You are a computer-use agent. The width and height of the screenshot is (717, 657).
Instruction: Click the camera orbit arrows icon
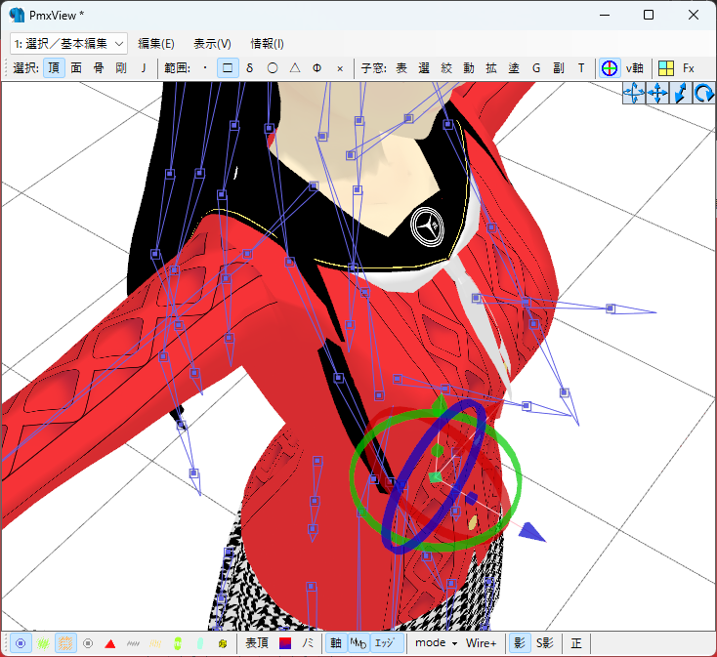tap(634, 93)
